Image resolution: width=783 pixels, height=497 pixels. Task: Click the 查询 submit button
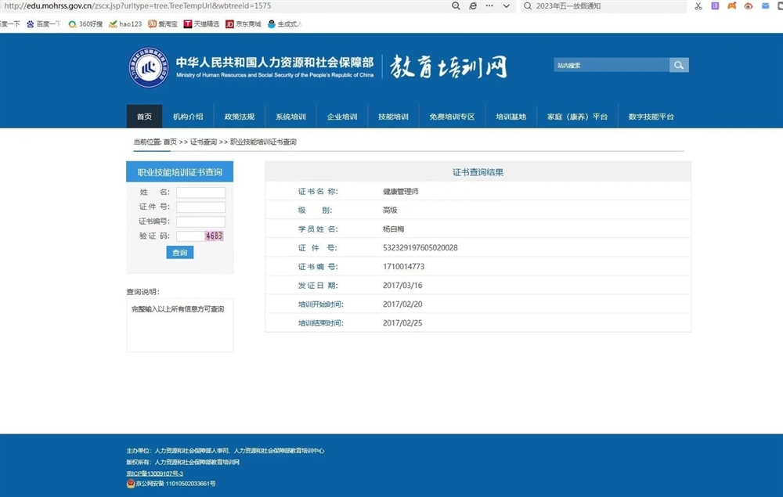click(180, 253)
